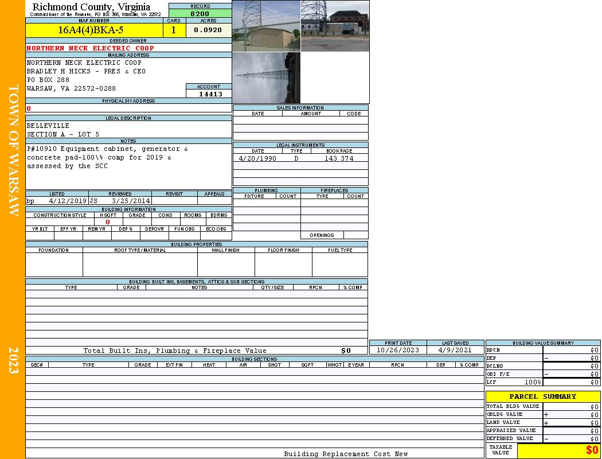Open the photo of the tan equipment building
602x459 pixels.
click(266, 26)
